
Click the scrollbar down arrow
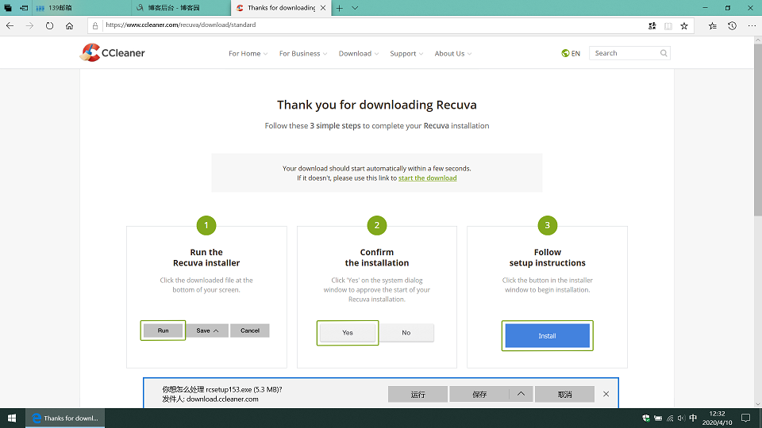tap(757, 403)
